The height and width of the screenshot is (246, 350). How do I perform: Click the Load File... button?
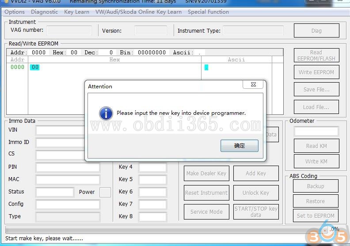pyautogui.click(x=316, y=107)
